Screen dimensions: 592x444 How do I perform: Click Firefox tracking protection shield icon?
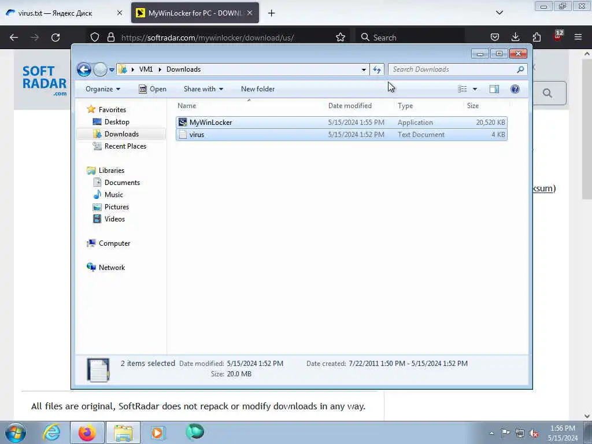click(x=95, y=38)
